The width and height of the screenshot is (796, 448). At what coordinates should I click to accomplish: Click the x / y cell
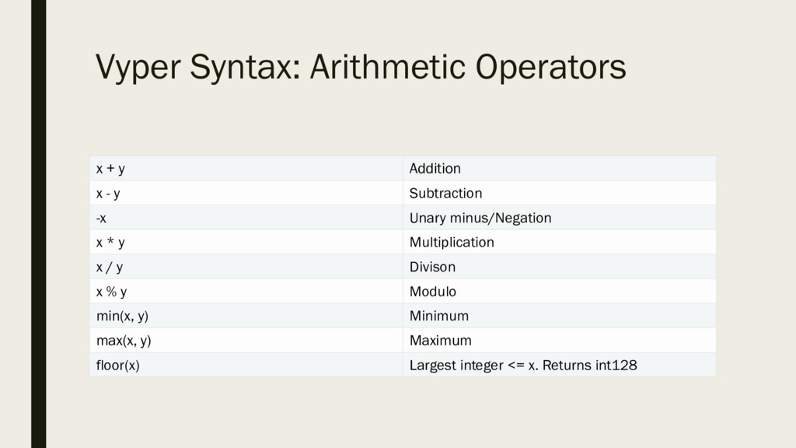246,267
